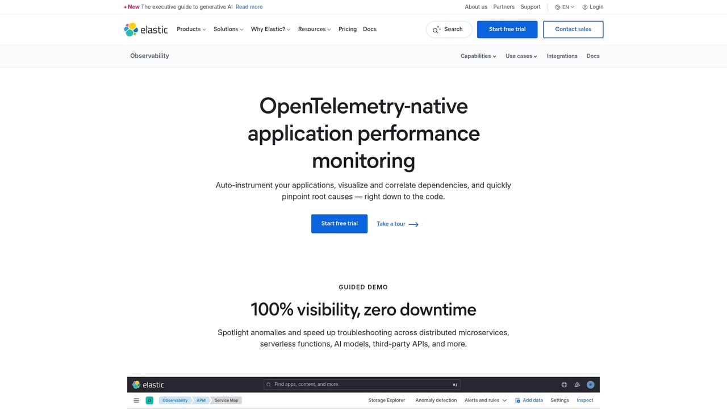Viewport: 727px width, 409px height.
Task: Open the Alerts and rules dropdown
Action: click(x=484, y=400)
